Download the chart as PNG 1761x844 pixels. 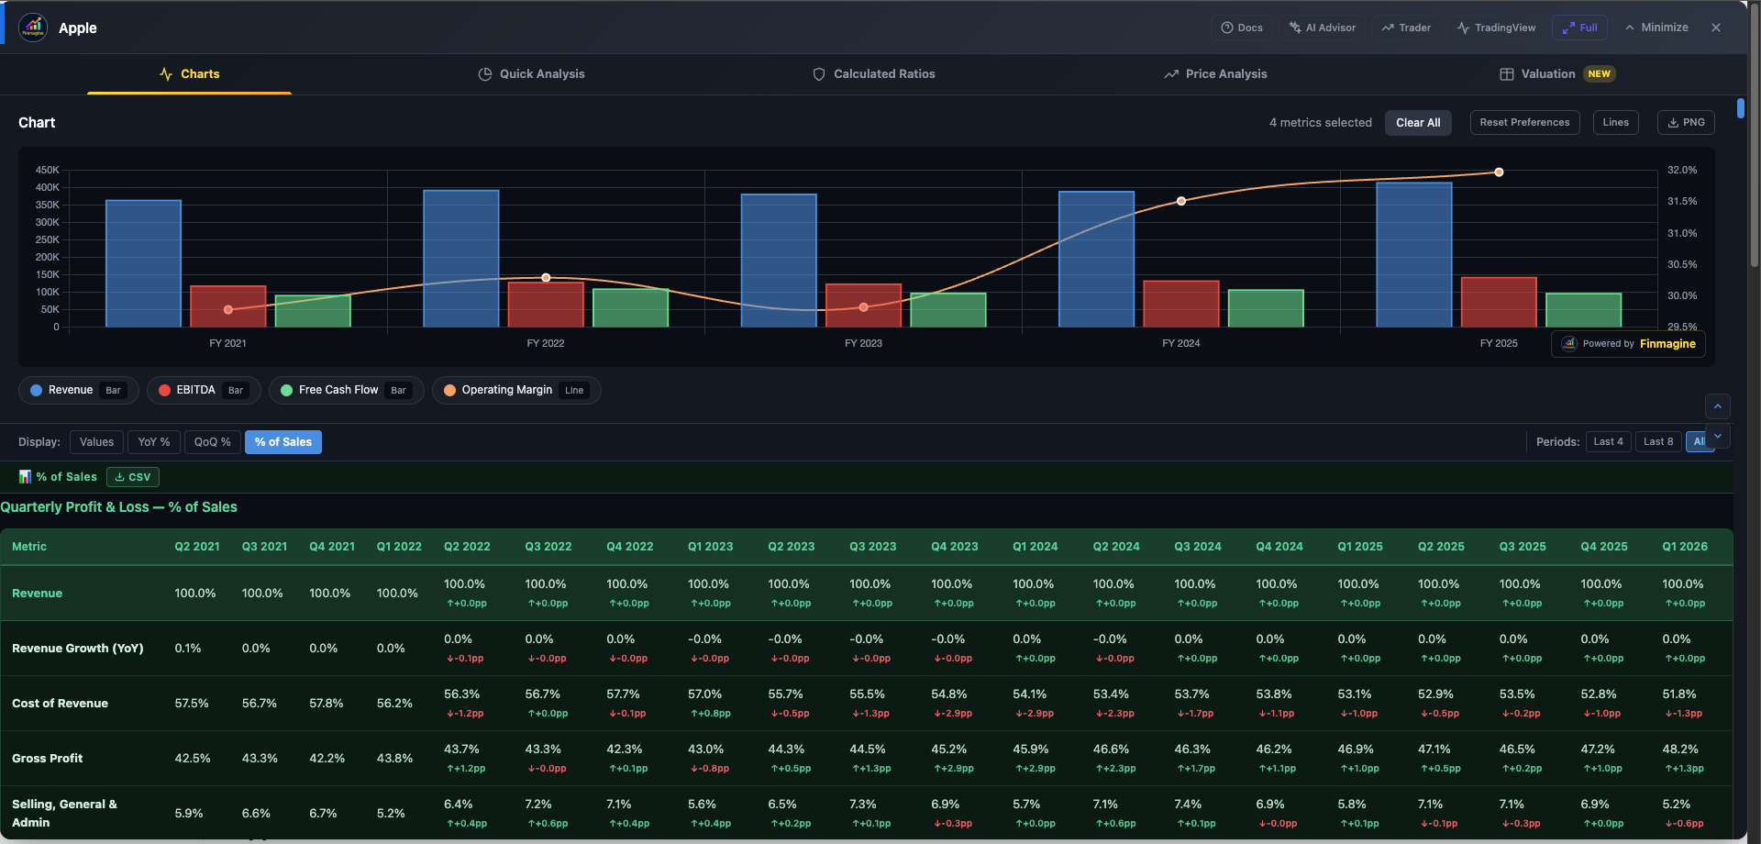click(1686, 122)
